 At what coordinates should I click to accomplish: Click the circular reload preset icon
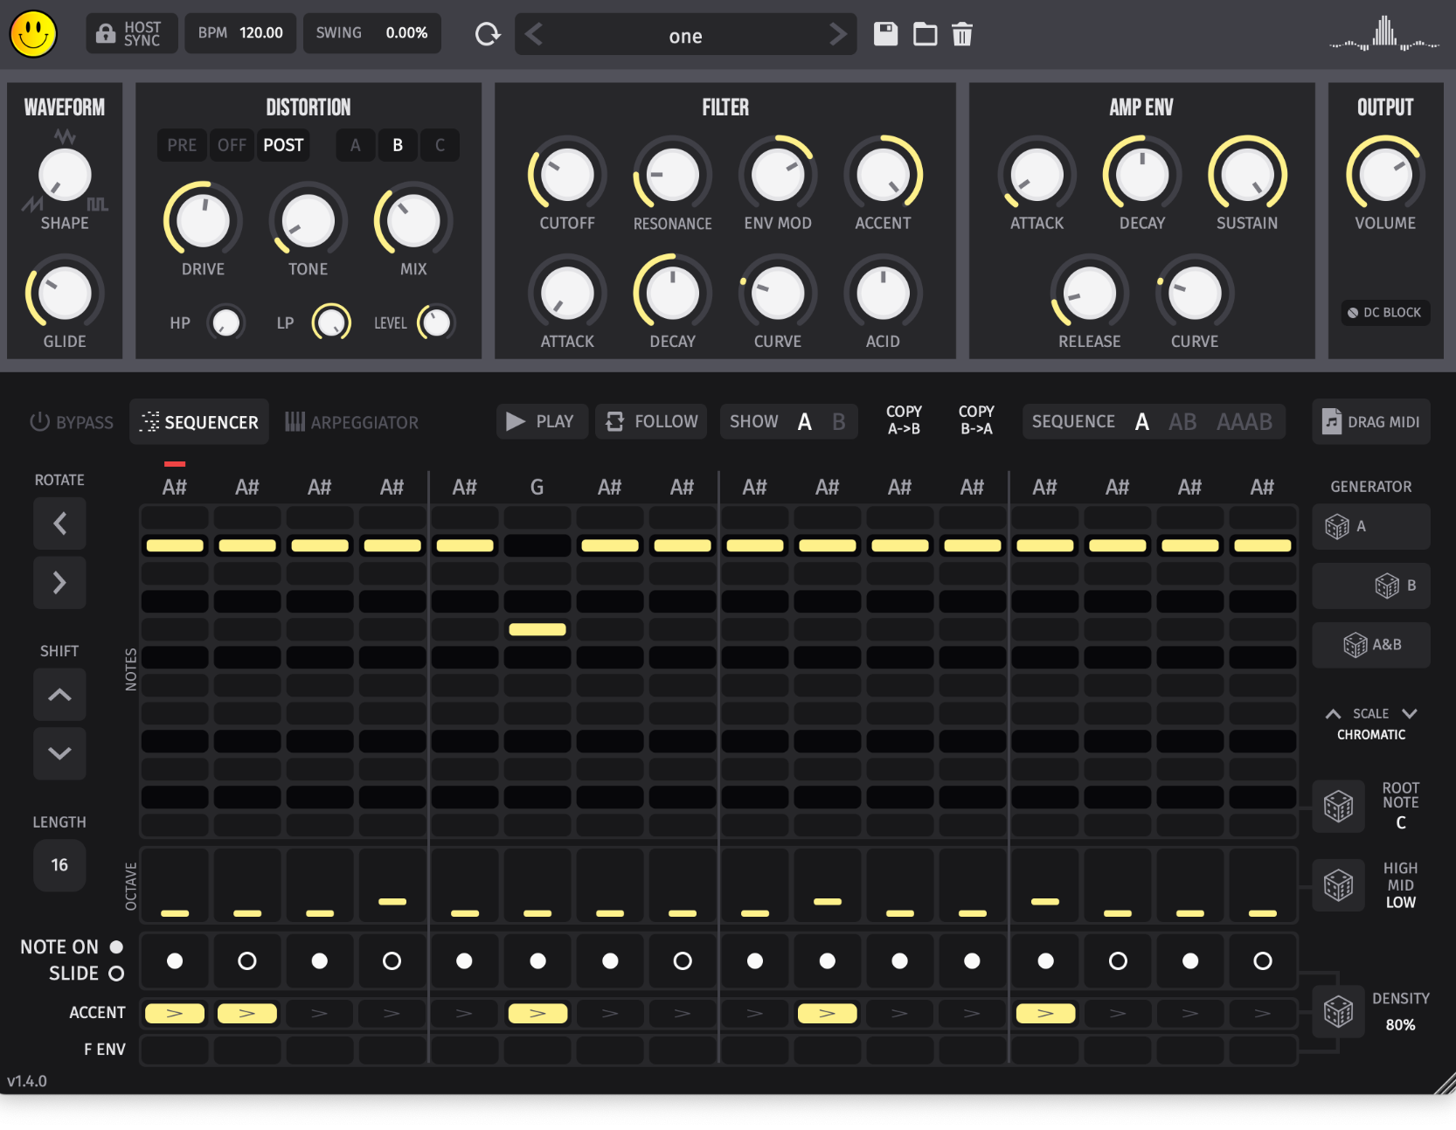487,33
